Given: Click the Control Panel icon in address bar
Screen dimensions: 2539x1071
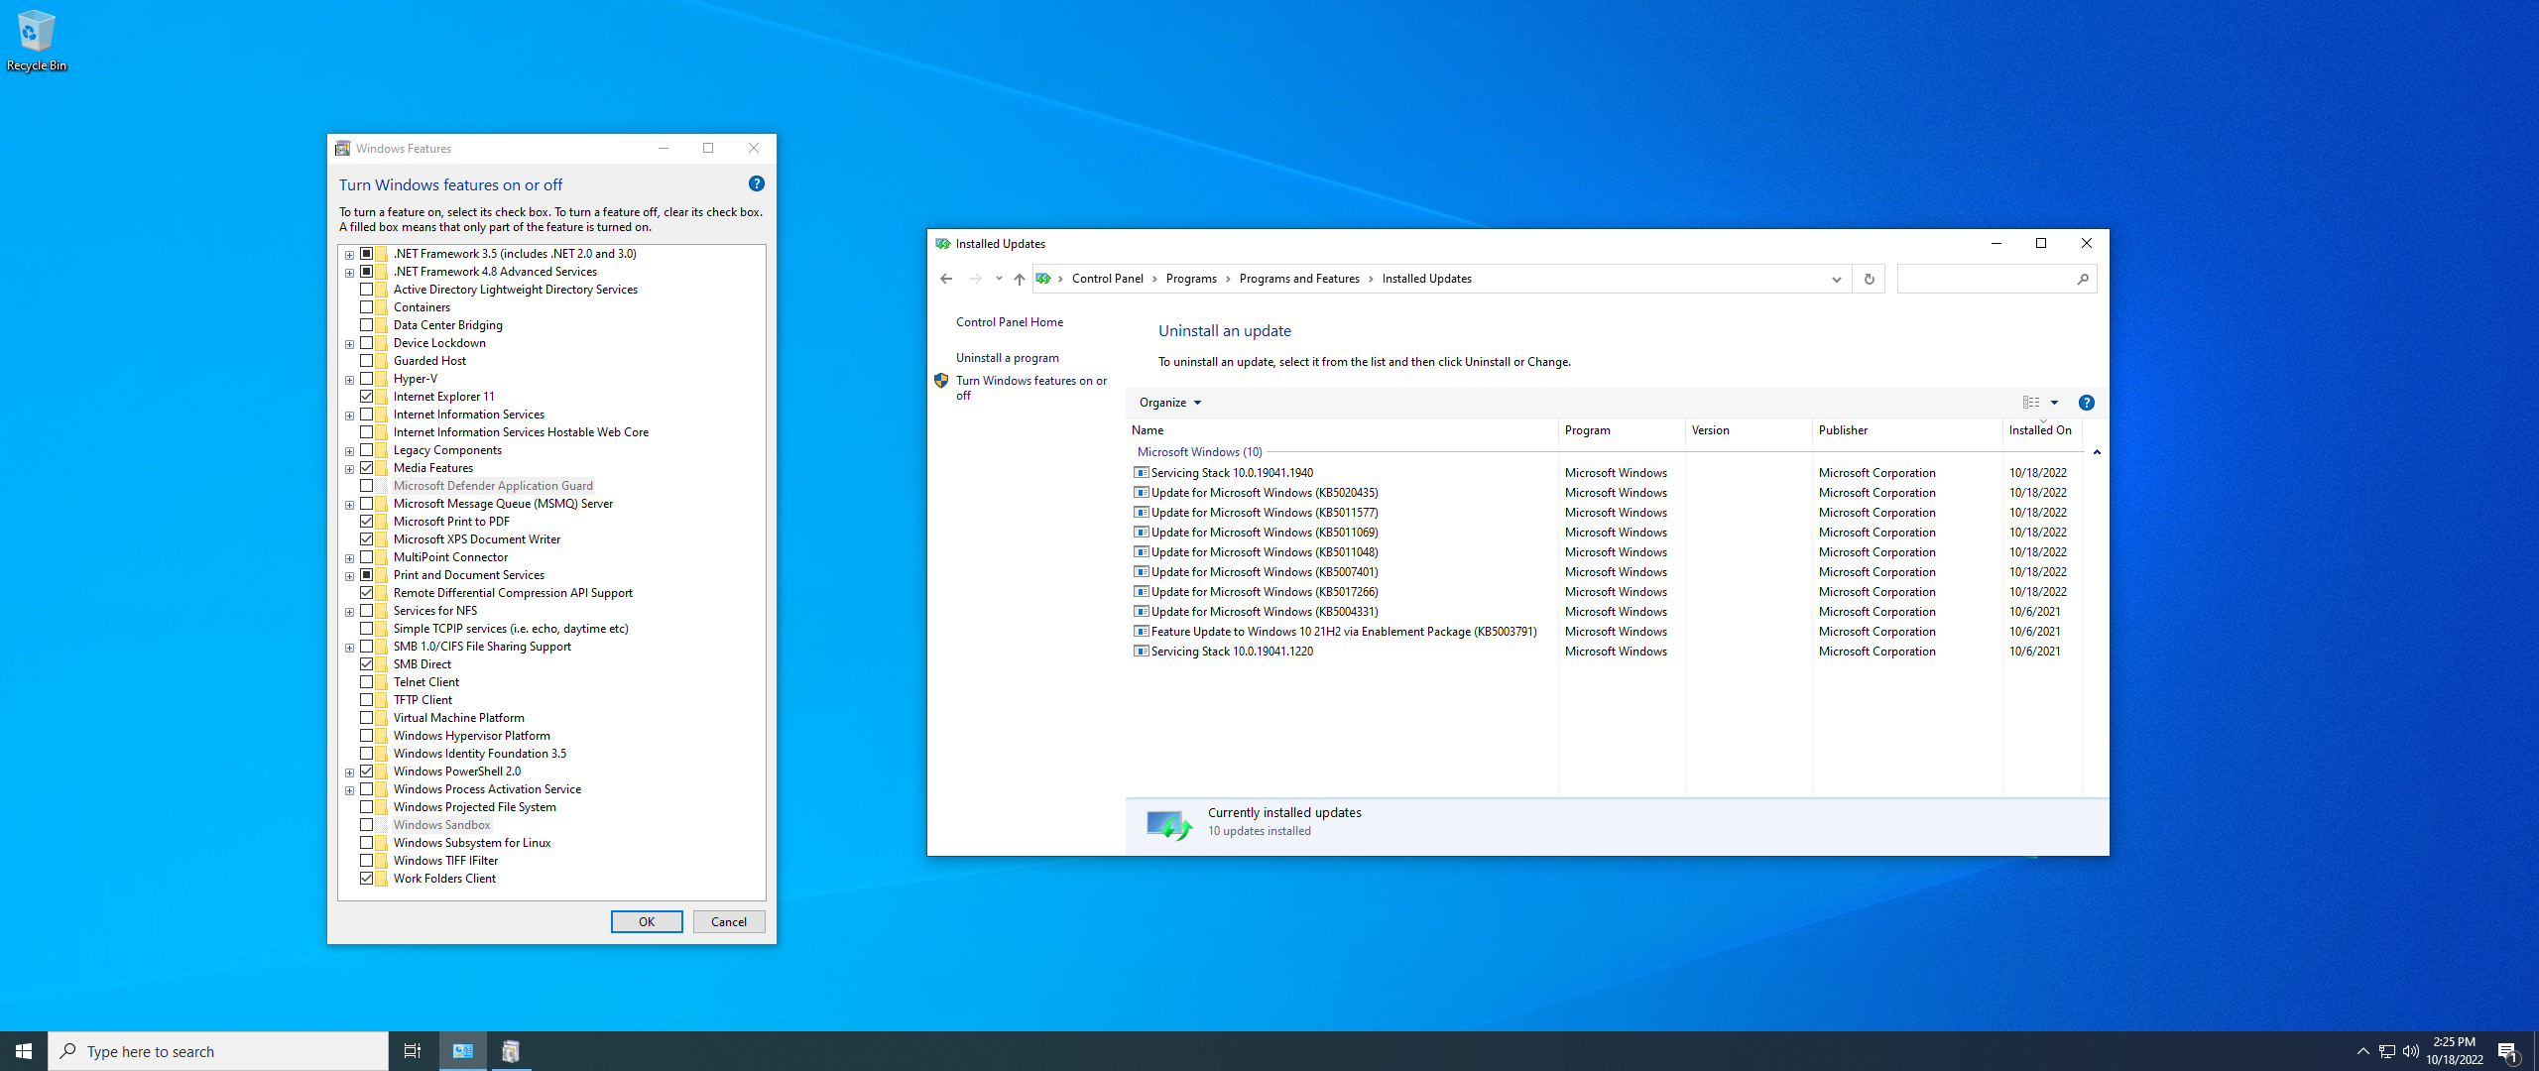Looking at the screenshot, I should click(x=1043, y=279).
